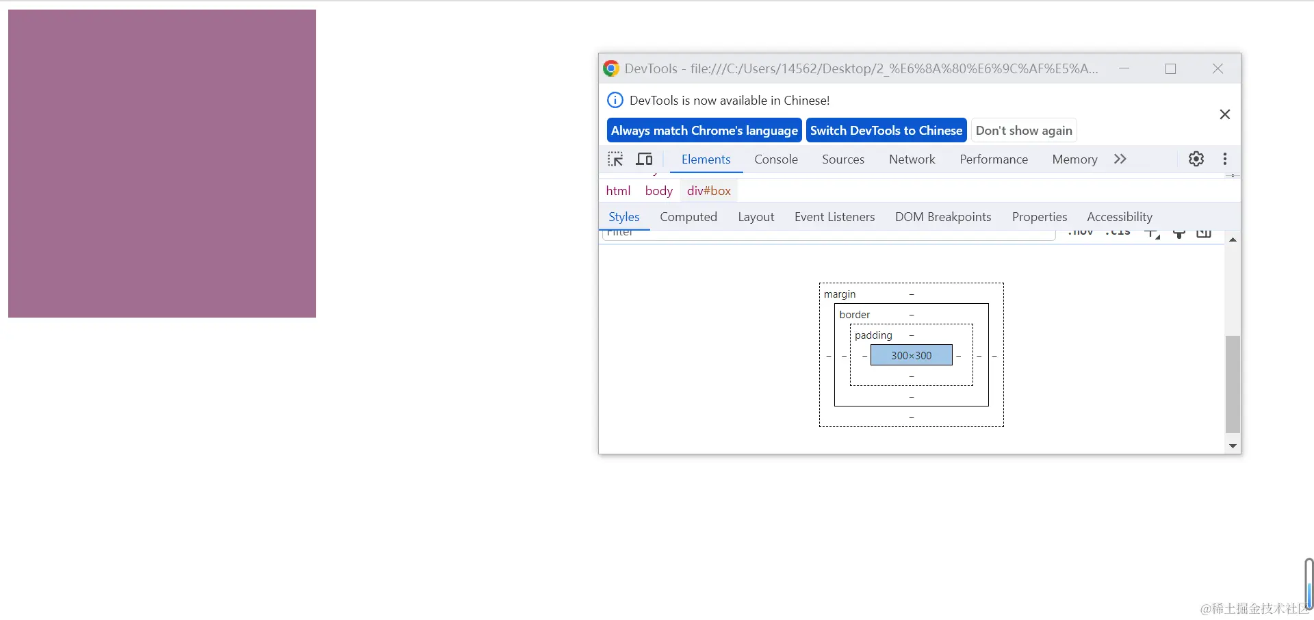The width and height of the screenshot is (1314, 620).
Task: Click the purple box on the page
Action: pyautogui.click(x=162, y=164)
